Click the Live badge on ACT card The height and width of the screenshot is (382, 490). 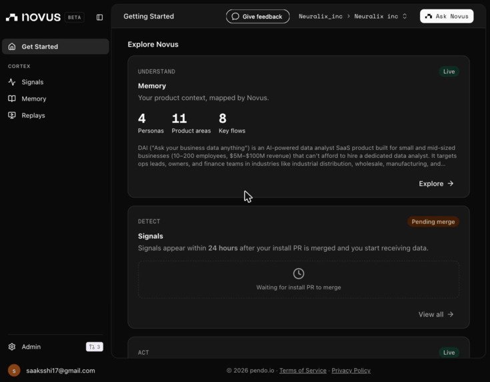tap(449, 353)
